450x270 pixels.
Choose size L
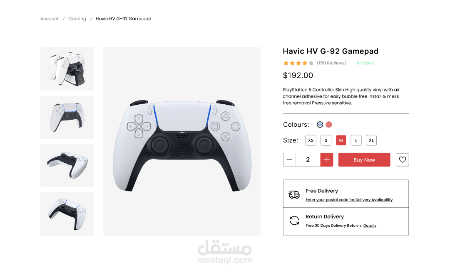coord(356,140)
